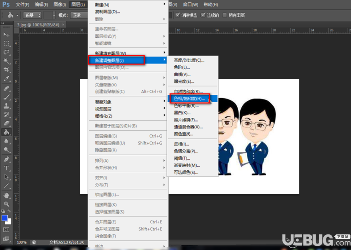Set the blue foreground color swatch
The height and width of the screenshot is (250, 351).
pos(4,218)
